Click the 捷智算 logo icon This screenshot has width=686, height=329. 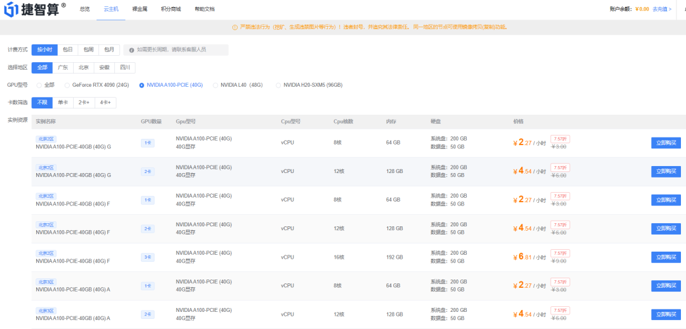pos(13,9)
